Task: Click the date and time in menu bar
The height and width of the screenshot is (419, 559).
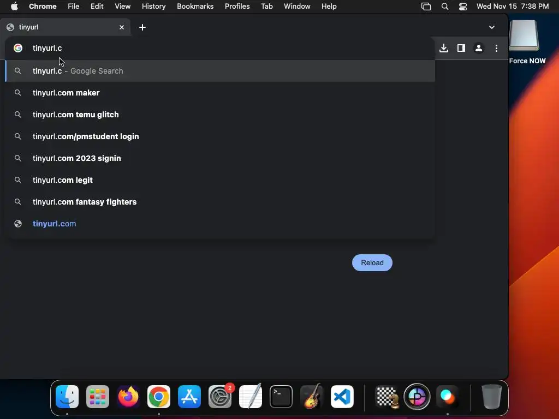Action: pyautogui.click(x=512, y=7)
